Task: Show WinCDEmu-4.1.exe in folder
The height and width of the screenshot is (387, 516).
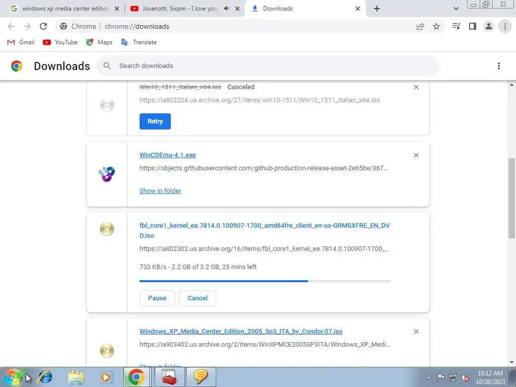Action: (160, 191)
